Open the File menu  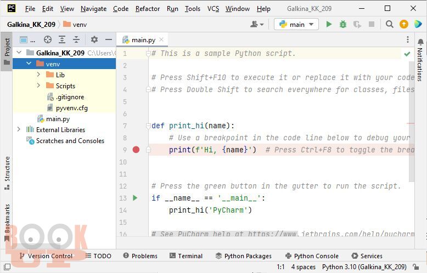pos(30,9)
